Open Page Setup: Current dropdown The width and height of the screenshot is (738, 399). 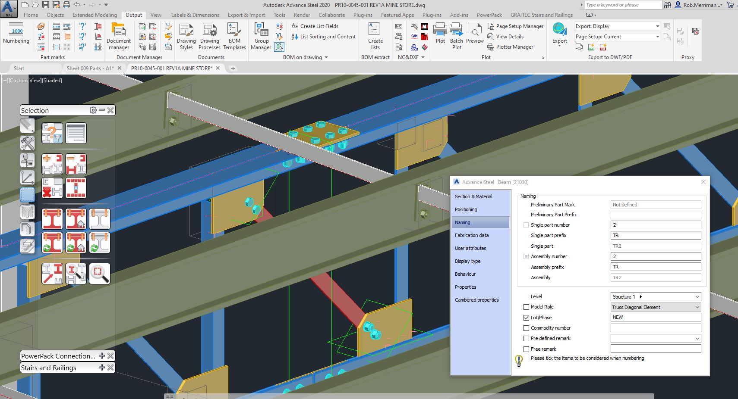pyautogui.click(x=617, y=37)
